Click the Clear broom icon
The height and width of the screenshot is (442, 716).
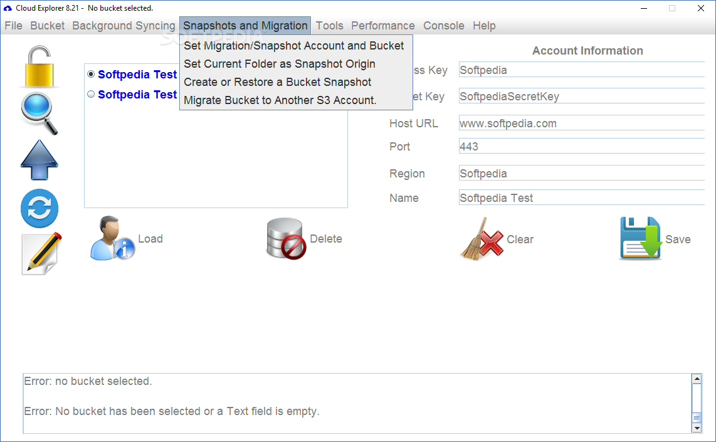point(482,239)
